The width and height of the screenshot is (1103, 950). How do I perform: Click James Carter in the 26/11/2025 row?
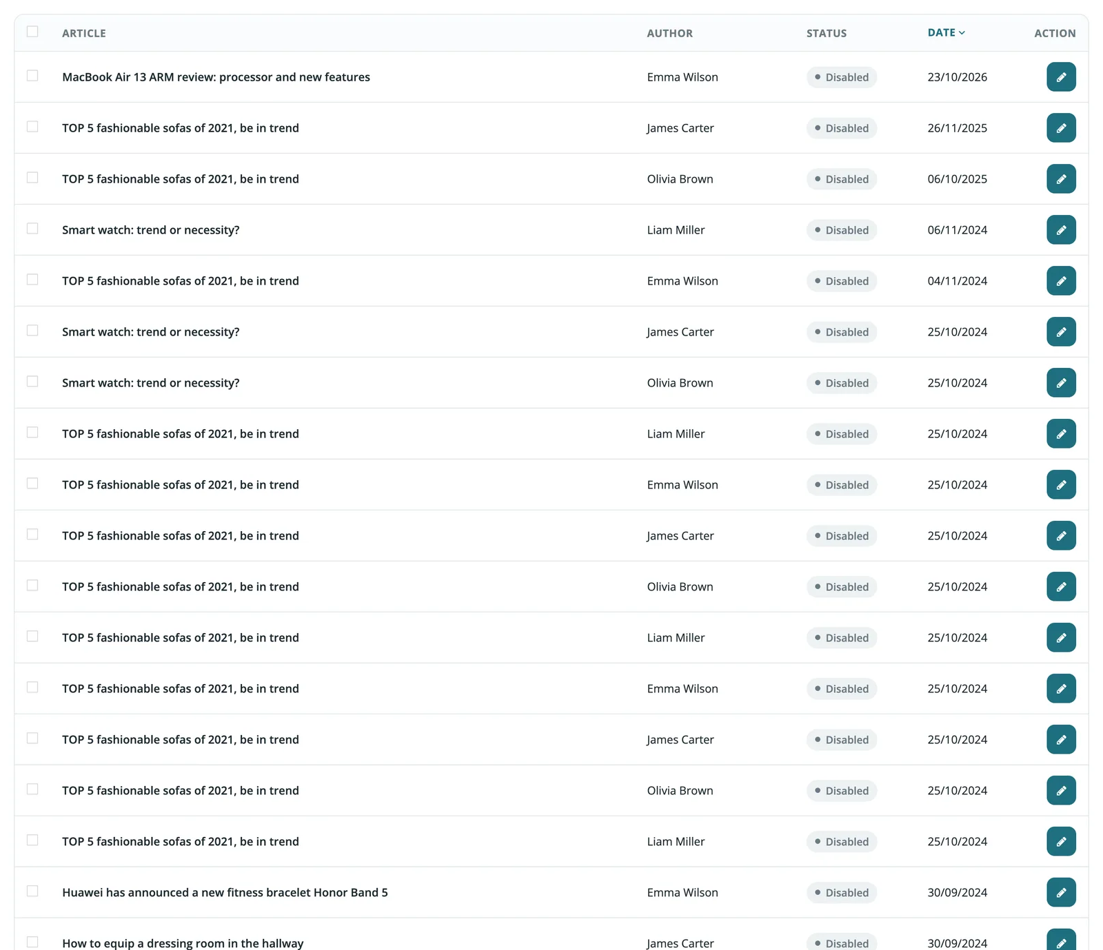(680, 128)
